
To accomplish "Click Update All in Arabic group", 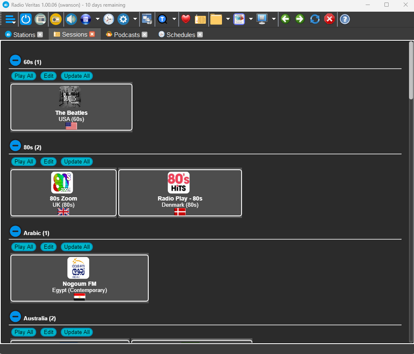I will (77, 247).
